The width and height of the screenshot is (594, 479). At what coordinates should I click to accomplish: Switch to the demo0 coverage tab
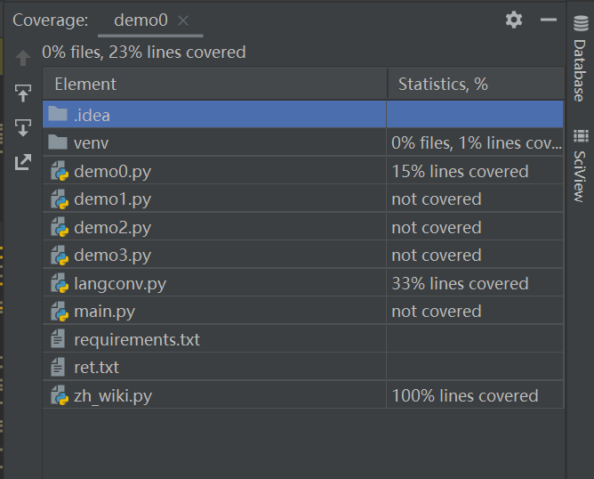pos(141,20)
